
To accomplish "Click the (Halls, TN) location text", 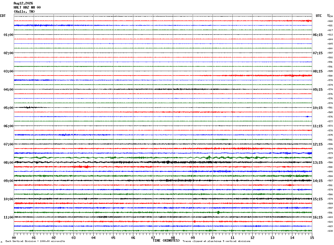I will pyautogui.click(x=24, y=12).
